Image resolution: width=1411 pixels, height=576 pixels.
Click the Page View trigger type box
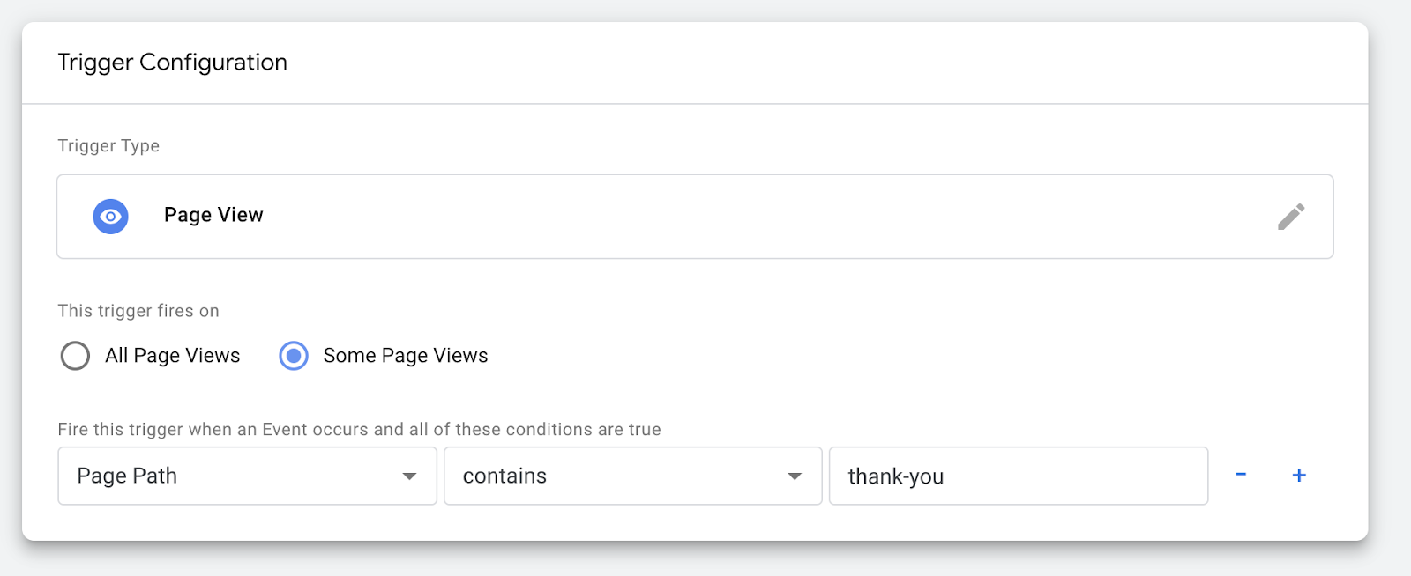pyautogui.click(x=695, y=217)
